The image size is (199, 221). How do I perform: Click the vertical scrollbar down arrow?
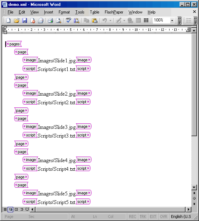pos(194,187)
